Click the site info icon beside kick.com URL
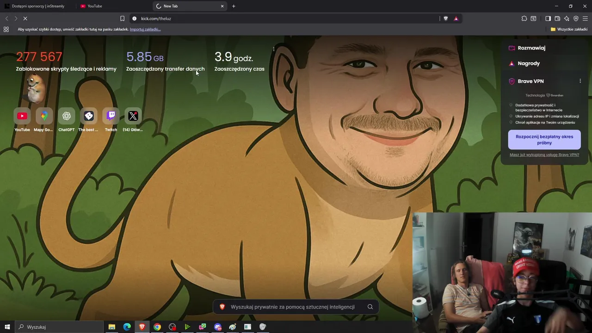 point(134,18)
